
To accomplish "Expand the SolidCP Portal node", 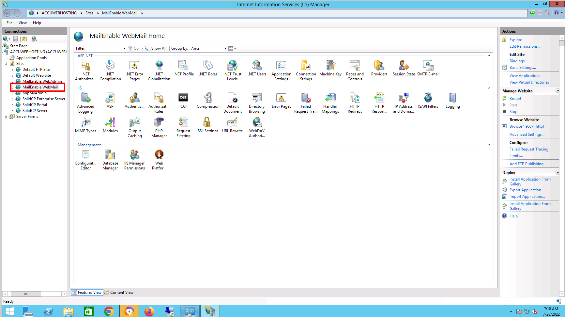I will (x=12, y=105).
